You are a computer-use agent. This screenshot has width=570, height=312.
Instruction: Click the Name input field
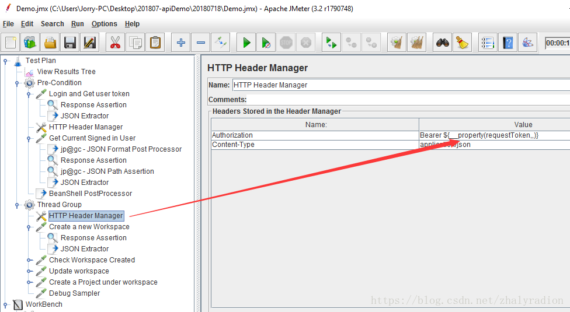pyautogui.click(x=401, y=85)
